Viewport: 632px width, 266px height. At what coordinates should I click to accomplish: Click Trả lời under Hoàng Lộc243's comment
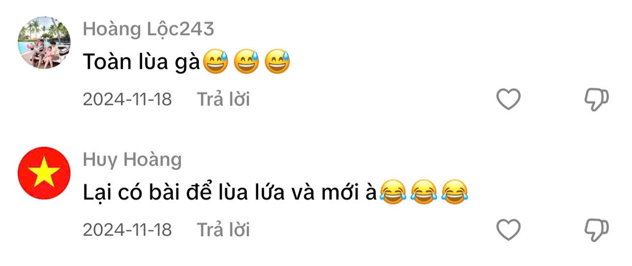(224, 99)
